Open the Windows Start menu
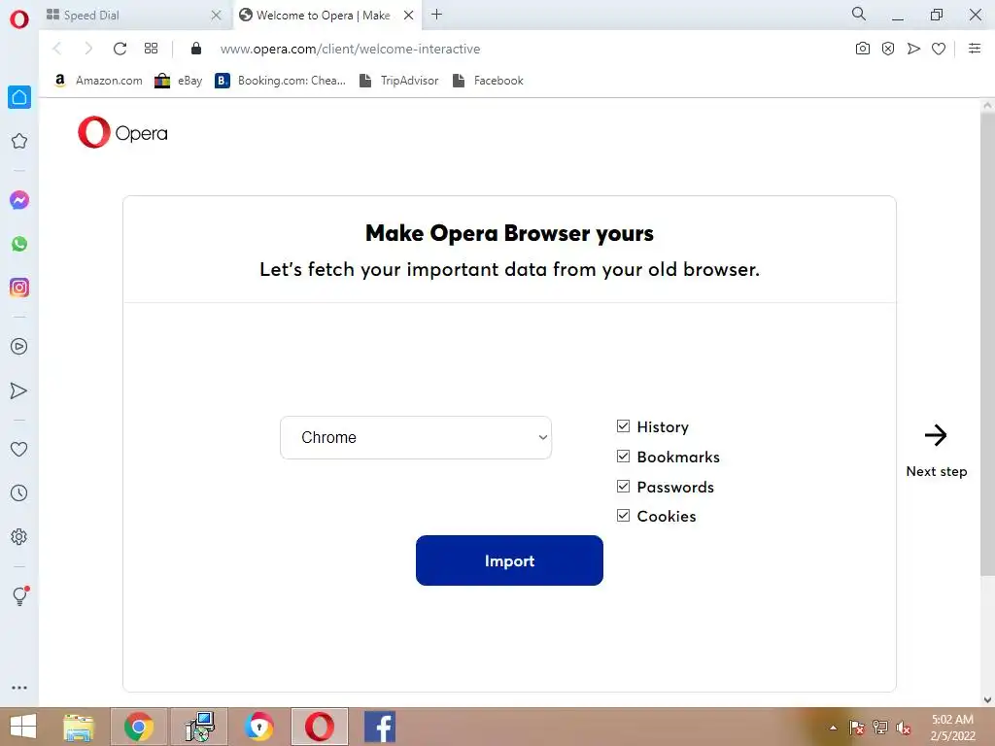The width and height of the screenshot is (995, 746). pos(23,727)
